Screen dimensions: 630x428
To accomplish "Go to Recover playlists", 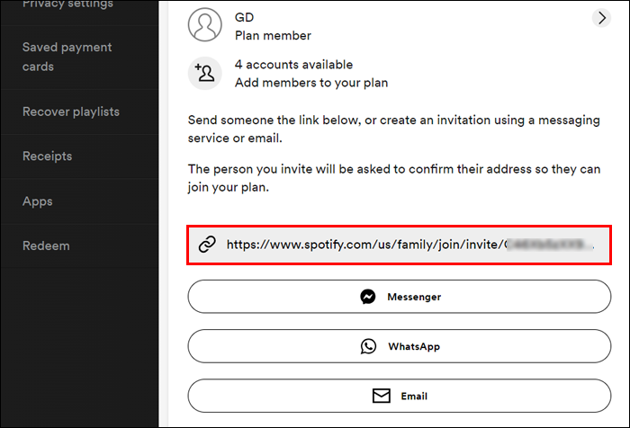I will click(x=71, y=111).
